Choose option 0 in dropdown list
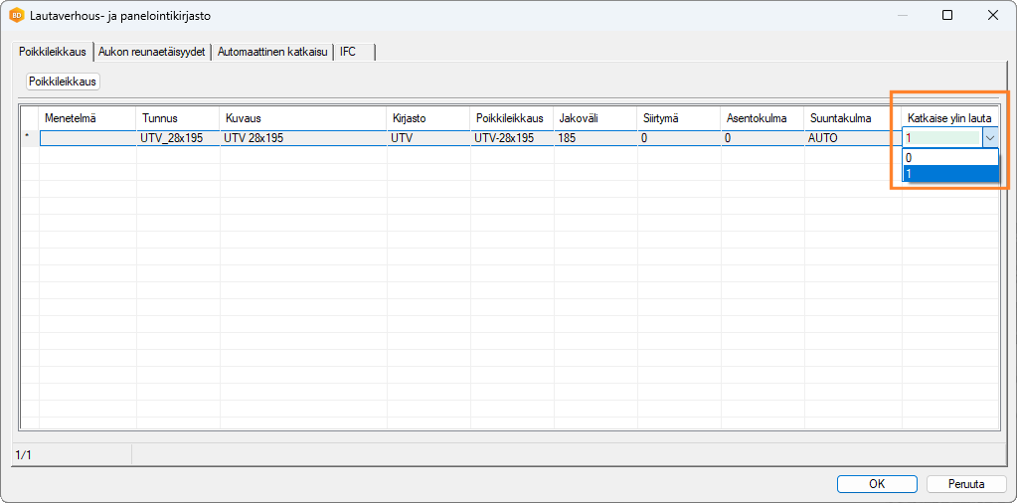1017x503 pixels. point(949,157)
